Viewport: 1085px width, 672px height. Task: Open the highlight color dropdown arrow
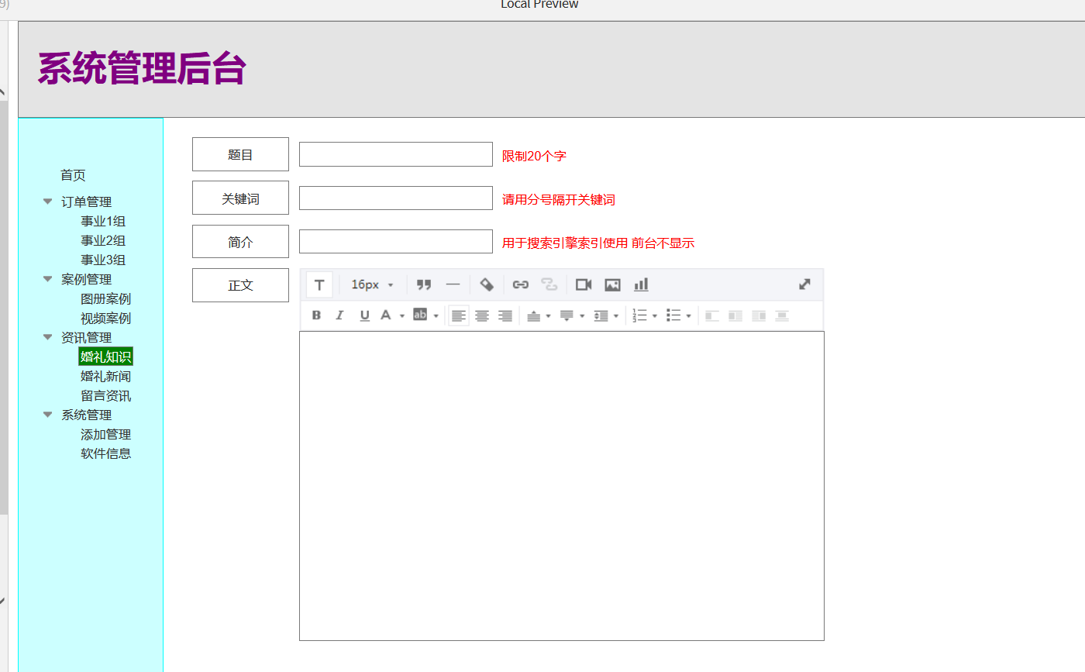coord(436,316)
